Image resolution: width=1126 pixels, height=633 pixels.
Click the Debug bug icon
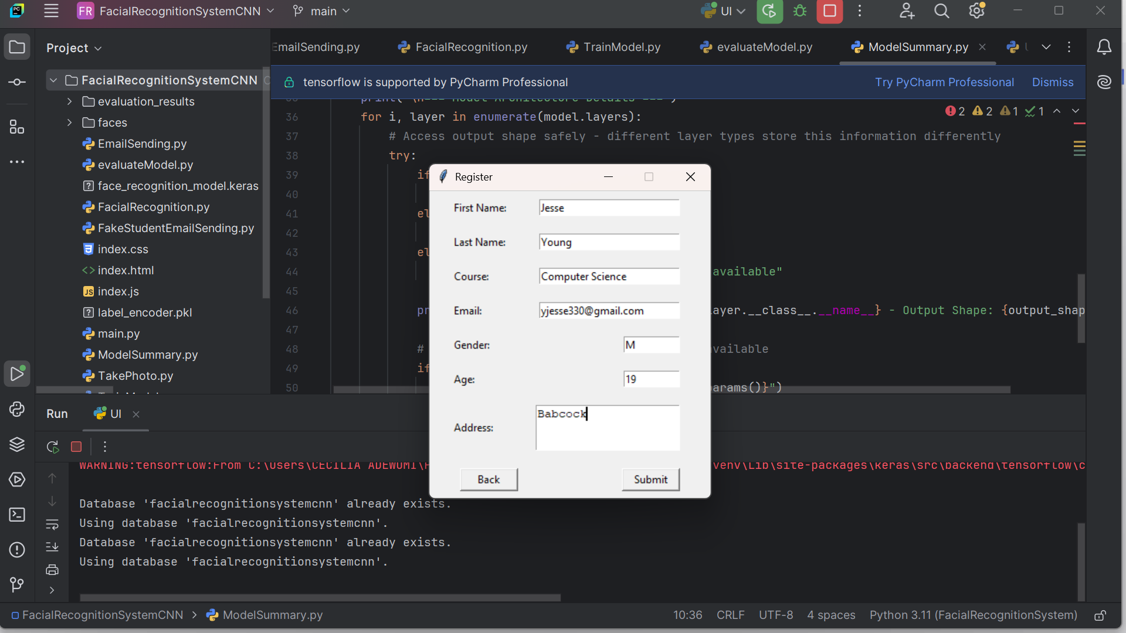pyautogui.click(x=800, y=11)
